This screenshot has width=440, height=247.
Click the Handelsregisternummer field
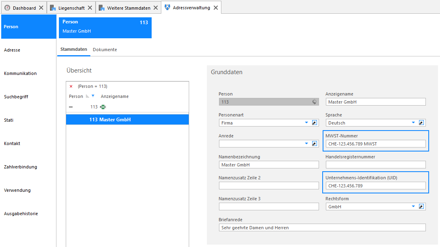click(x=375, y=164)
